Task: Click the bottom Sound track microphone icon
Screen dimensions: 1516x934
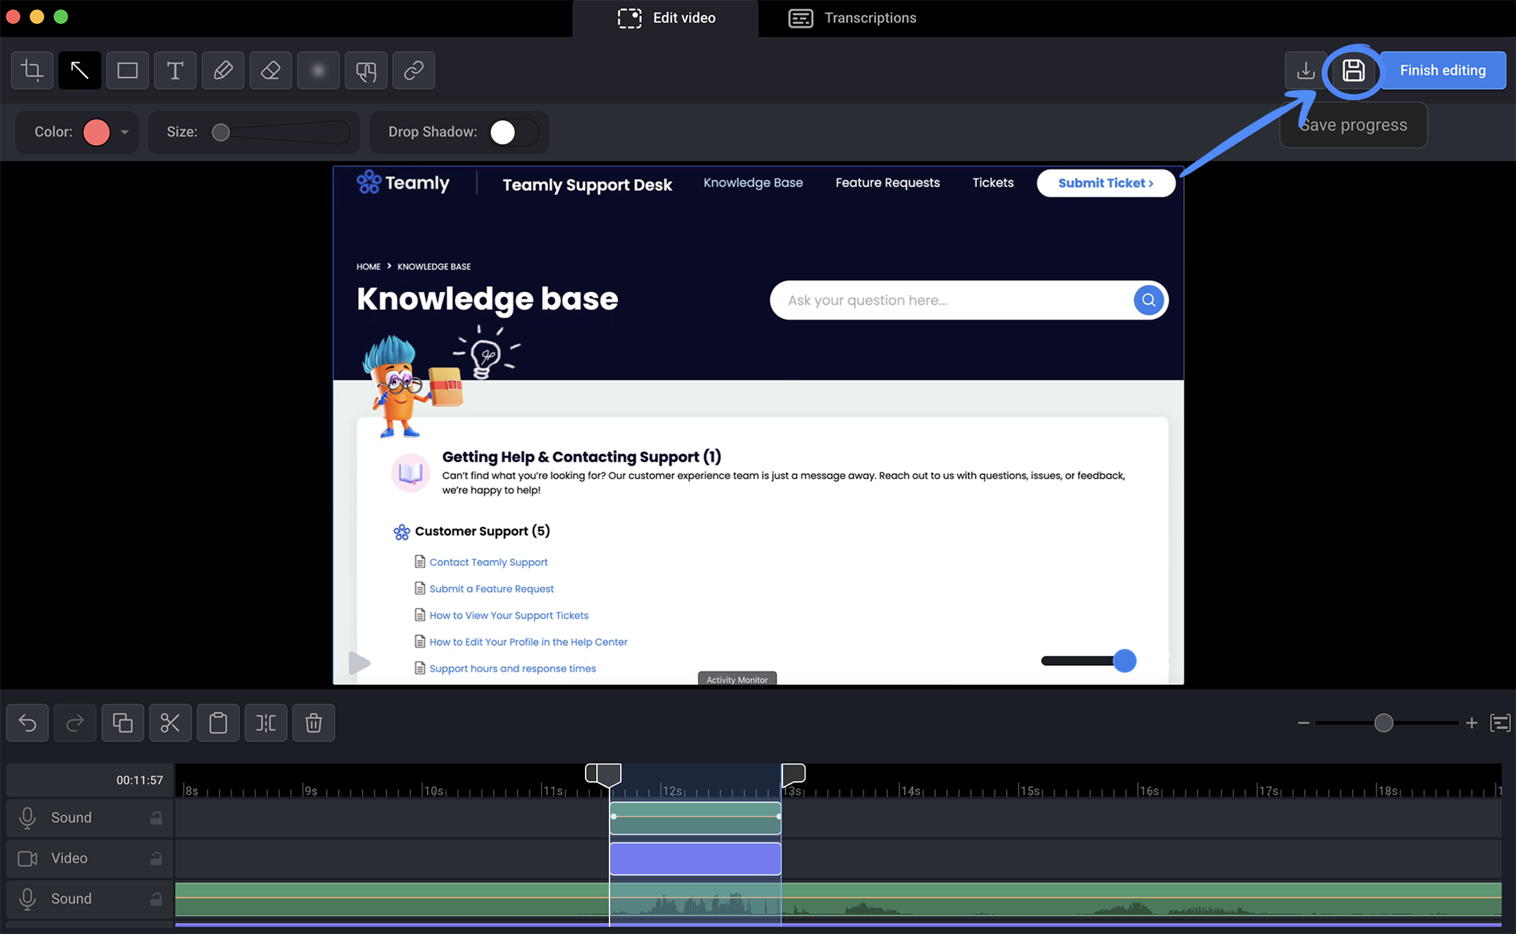Action: point(28,899)
